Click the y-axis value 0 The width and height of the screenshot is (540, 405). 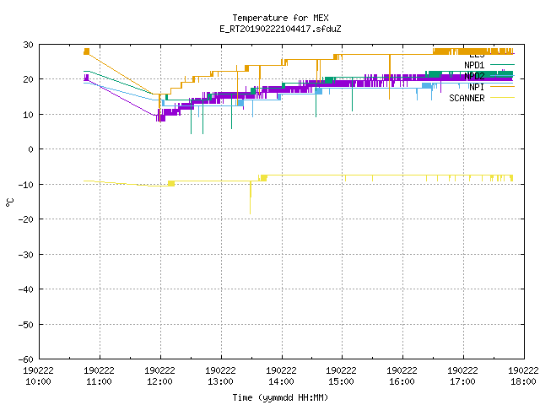[x=31, y=149]
